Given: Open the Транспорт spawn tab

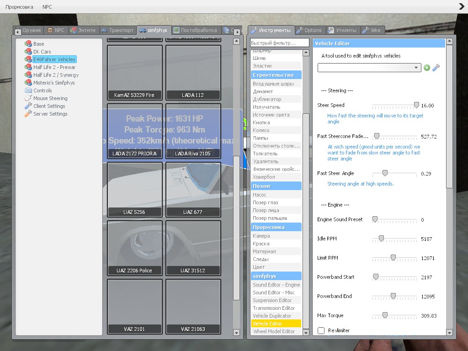Looking at the screenshot, I should (x=117, y=30).
